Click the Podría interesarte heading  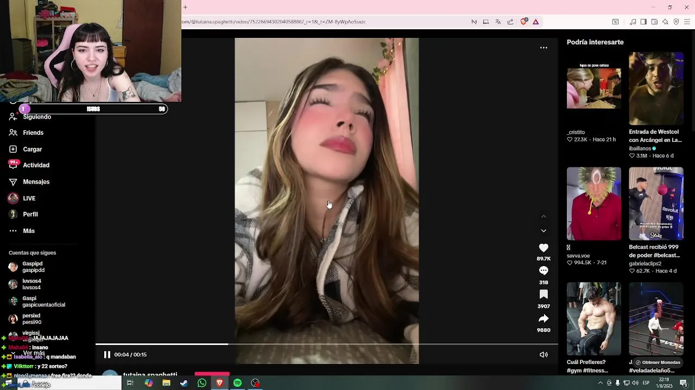[595, 42]
